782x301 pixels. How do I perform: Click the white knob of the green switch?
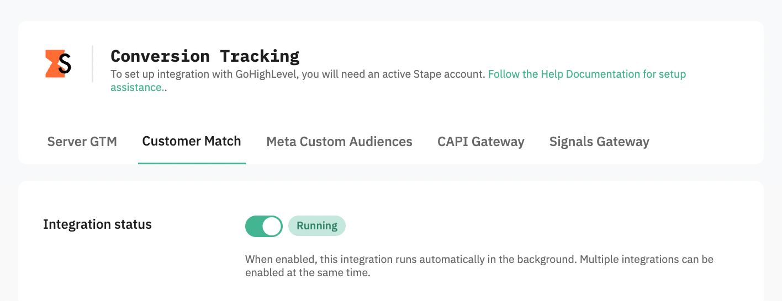tap(272, 226)
